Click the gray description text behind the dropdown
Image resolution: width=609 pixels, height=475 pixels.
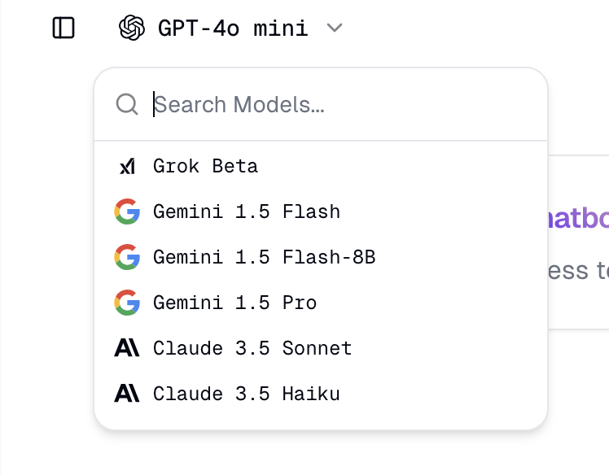pyautogui.click(x=578, y=270)
